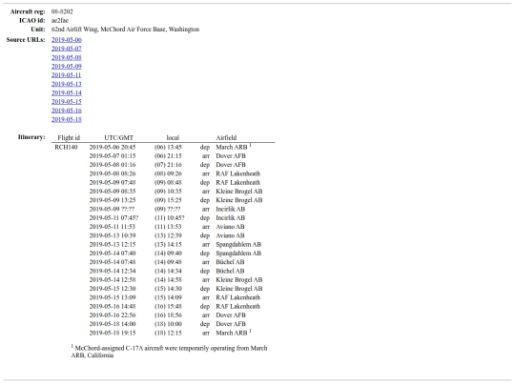Select UTC time 2019-05-13 10:39
Image resolution: width=515 pixels, height=386 pixels.
[113, 235]
